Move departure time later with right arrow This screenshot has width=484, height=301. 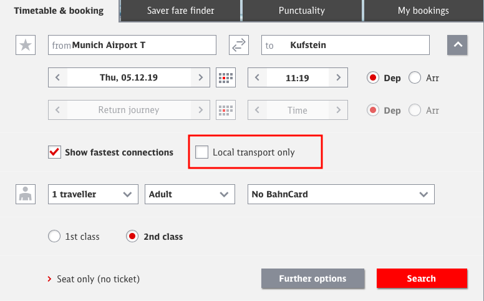(x=338, y=77)
